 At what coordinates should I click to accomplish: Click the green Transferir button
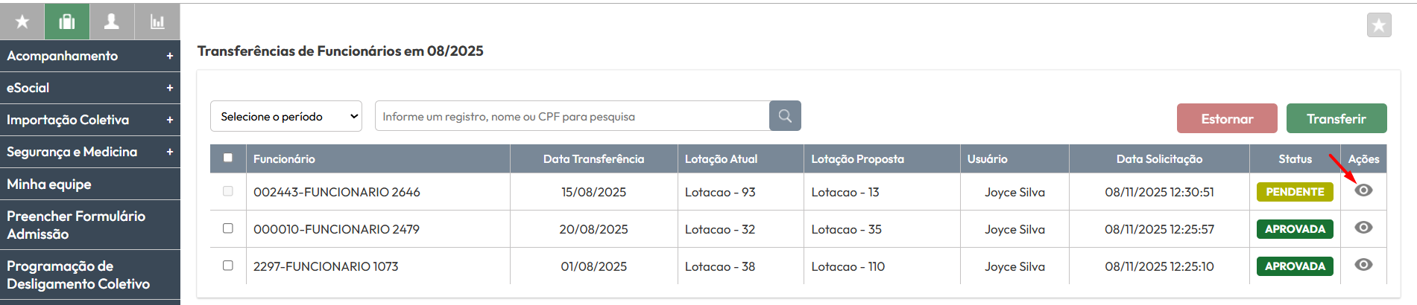[x=1336, y=119]
